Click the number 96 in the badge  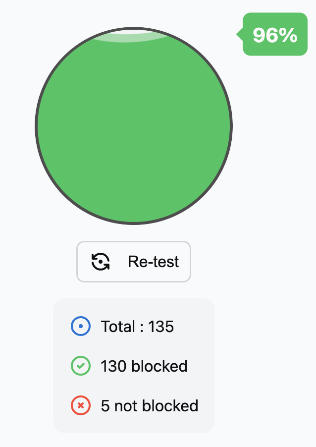(x=265, y=35)
